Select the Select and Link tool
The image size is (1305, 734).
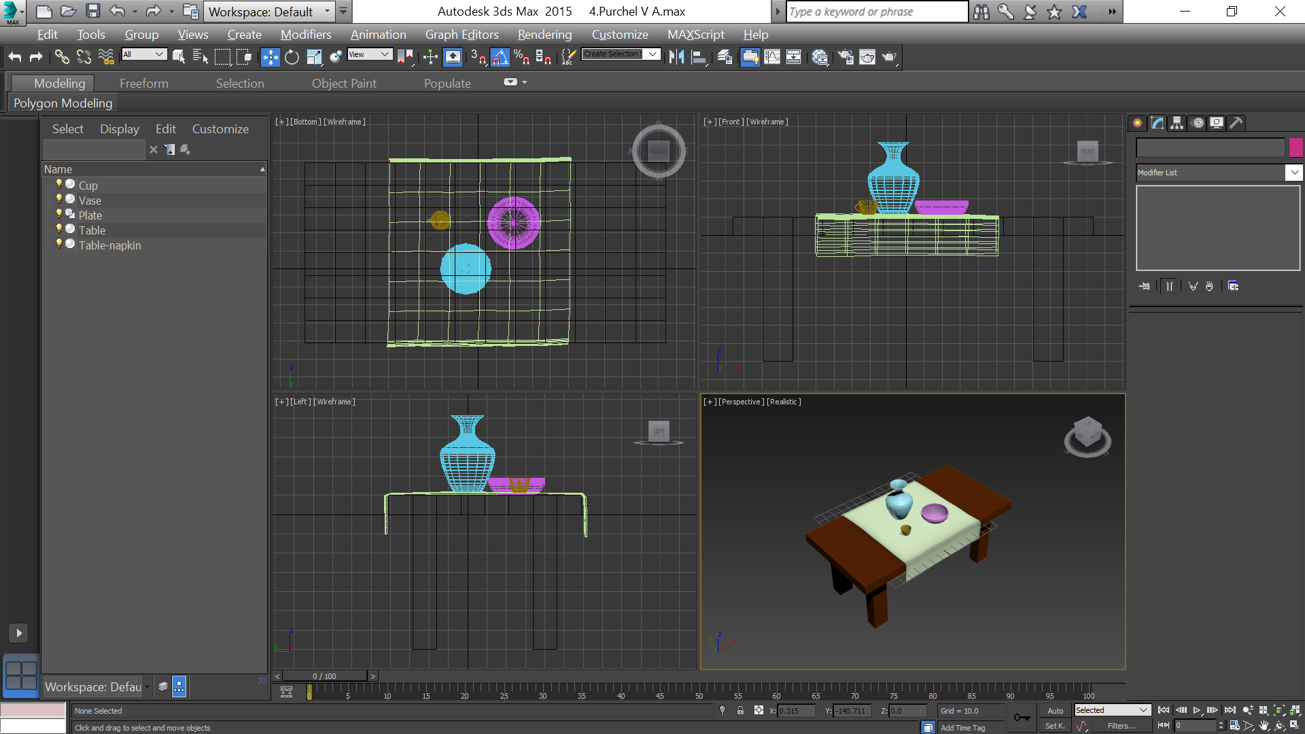(62, 57)
